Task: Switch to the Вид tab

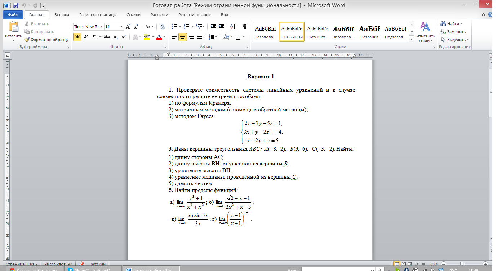Action: [x=224, y=15]
